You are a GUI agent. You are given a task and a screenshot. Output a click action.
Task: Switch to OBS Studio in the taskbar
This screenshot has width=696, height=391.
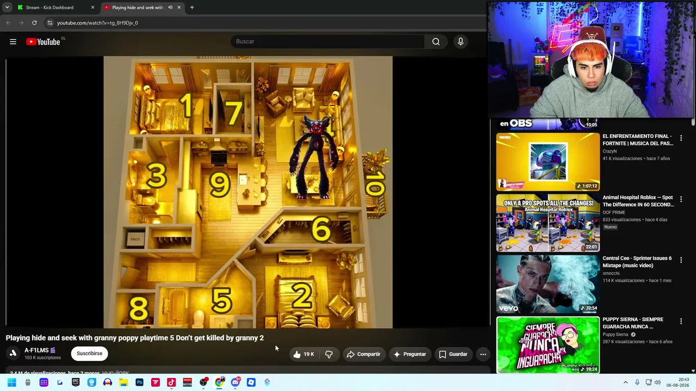tap(203, 382)
